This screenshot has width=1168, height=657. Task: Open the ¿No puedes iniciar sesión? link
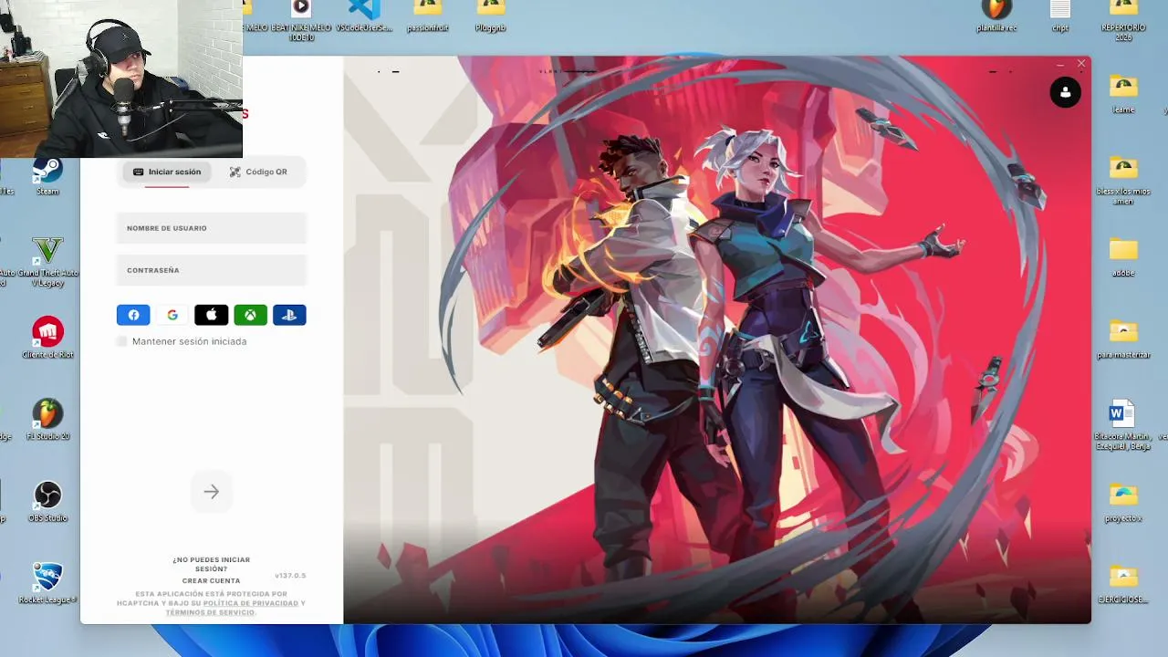tap(212, 564)
